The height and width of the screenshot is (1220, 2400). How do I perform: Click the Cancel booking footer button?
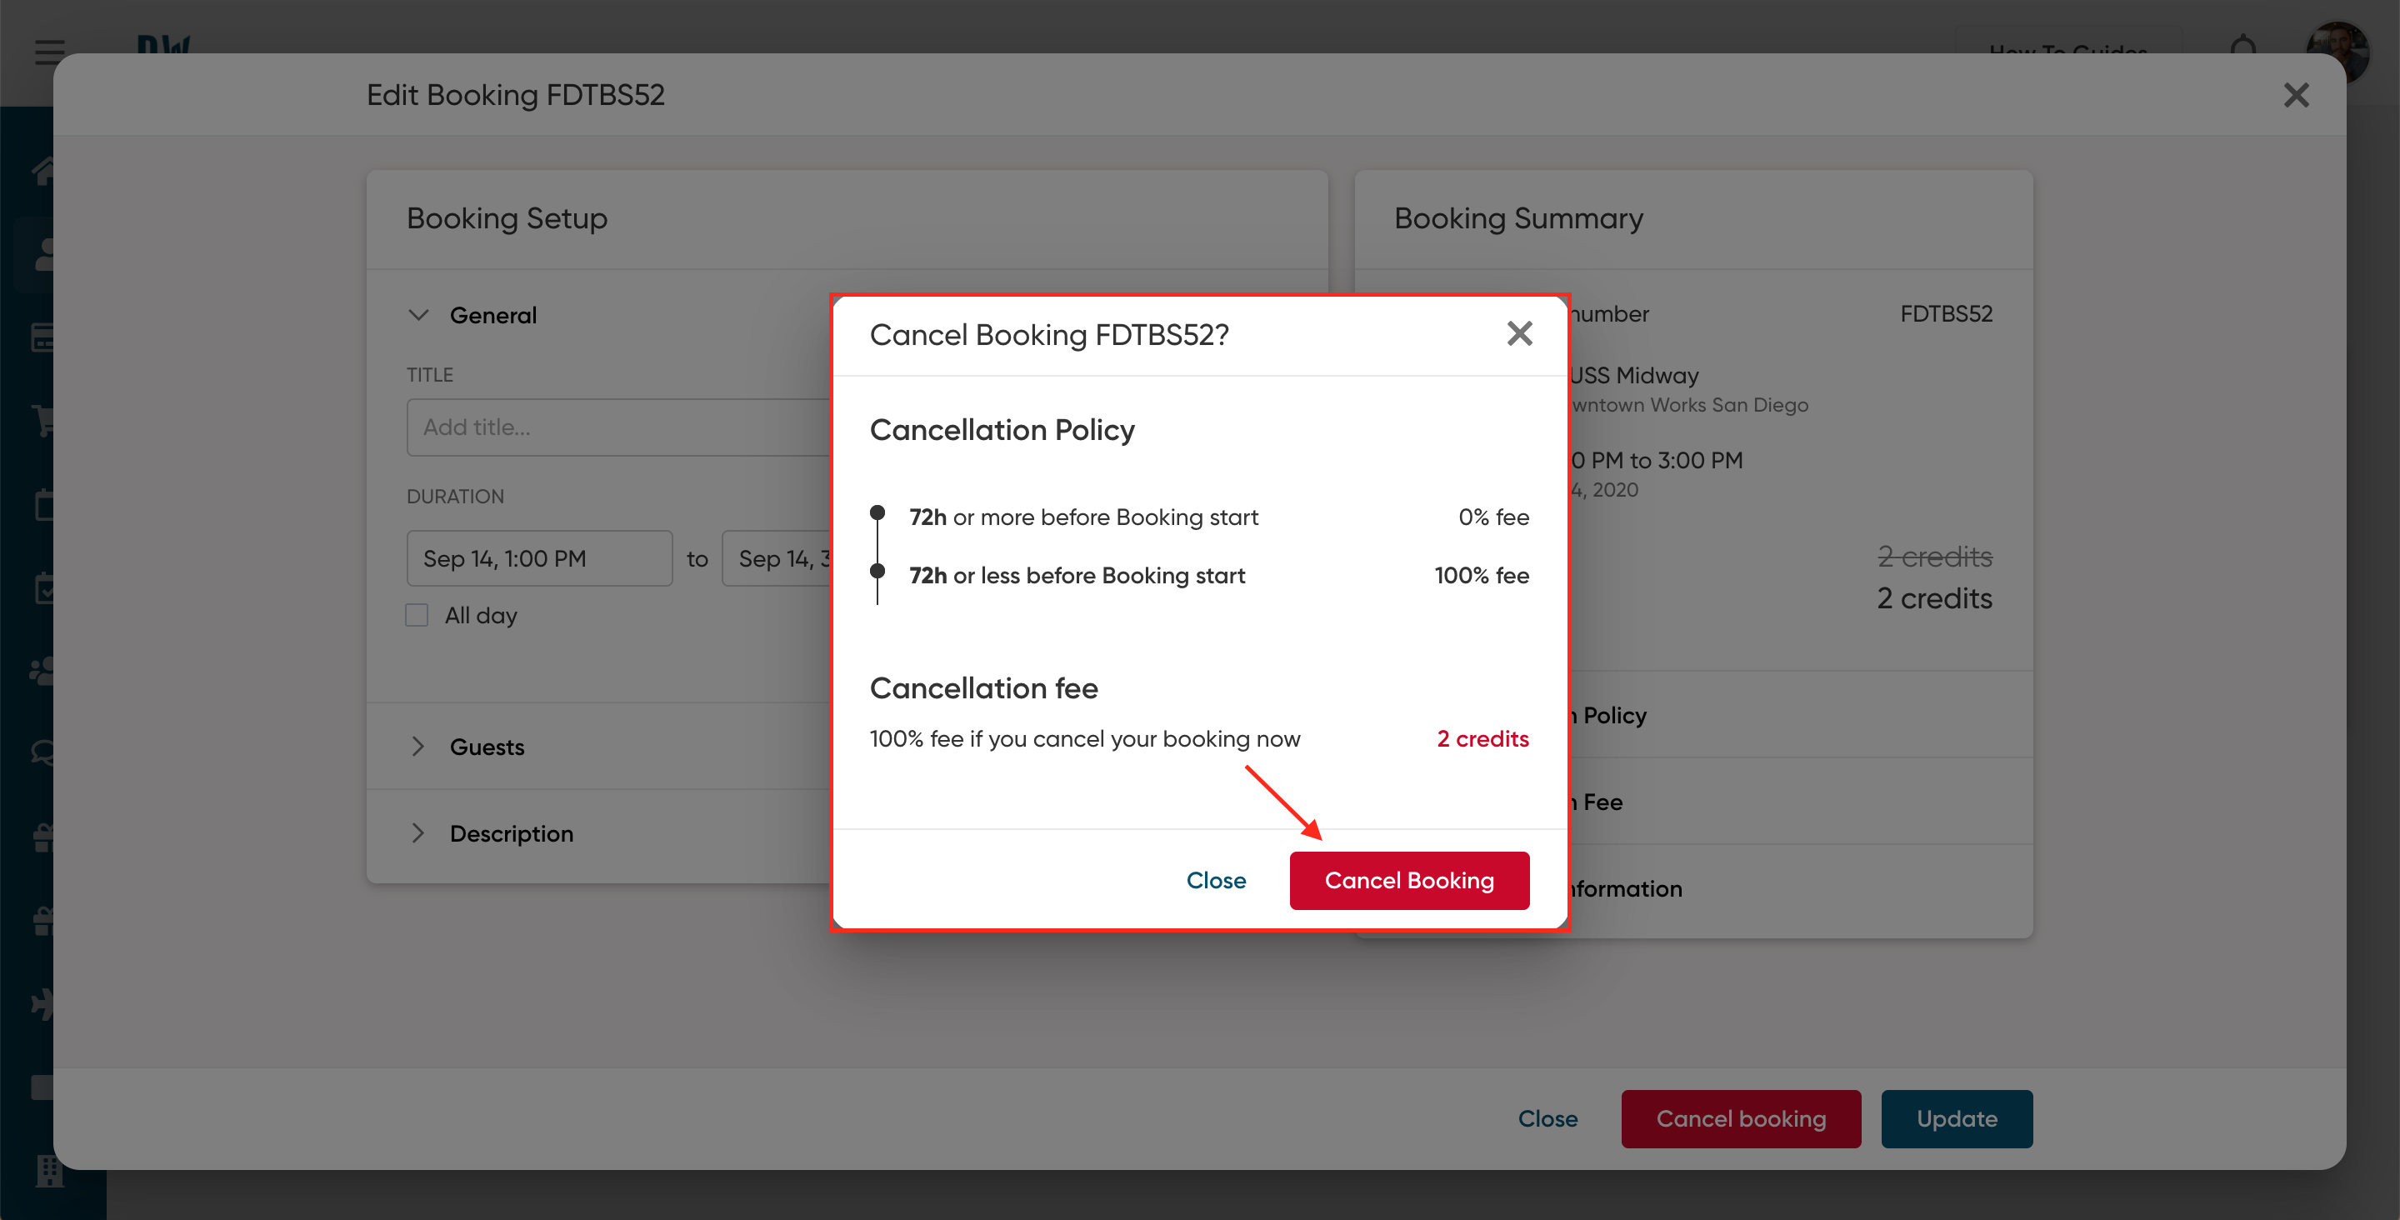(x=1740, y=1118)
